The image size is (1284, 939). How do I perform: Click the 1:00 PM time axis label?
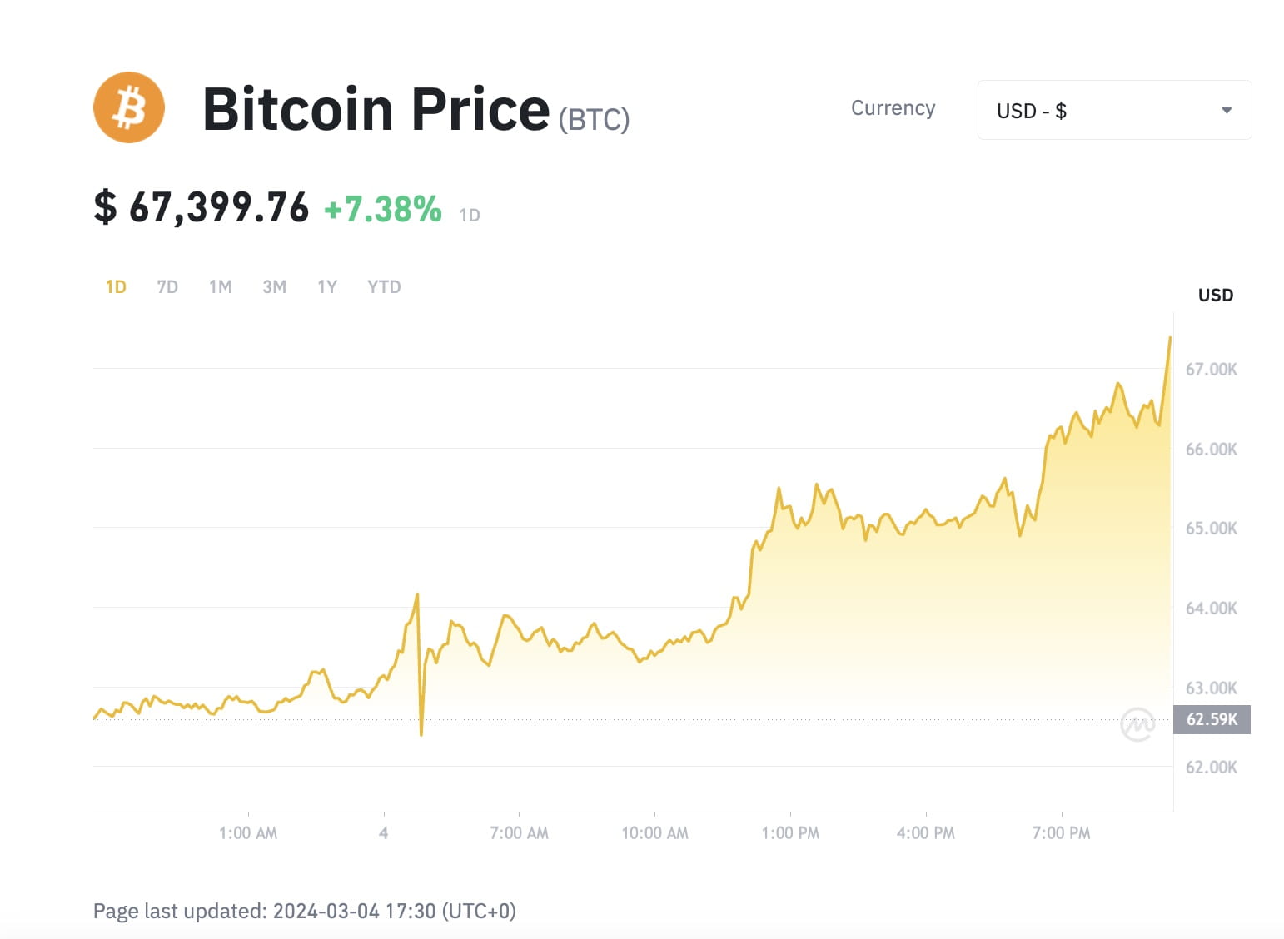(789, 832)
